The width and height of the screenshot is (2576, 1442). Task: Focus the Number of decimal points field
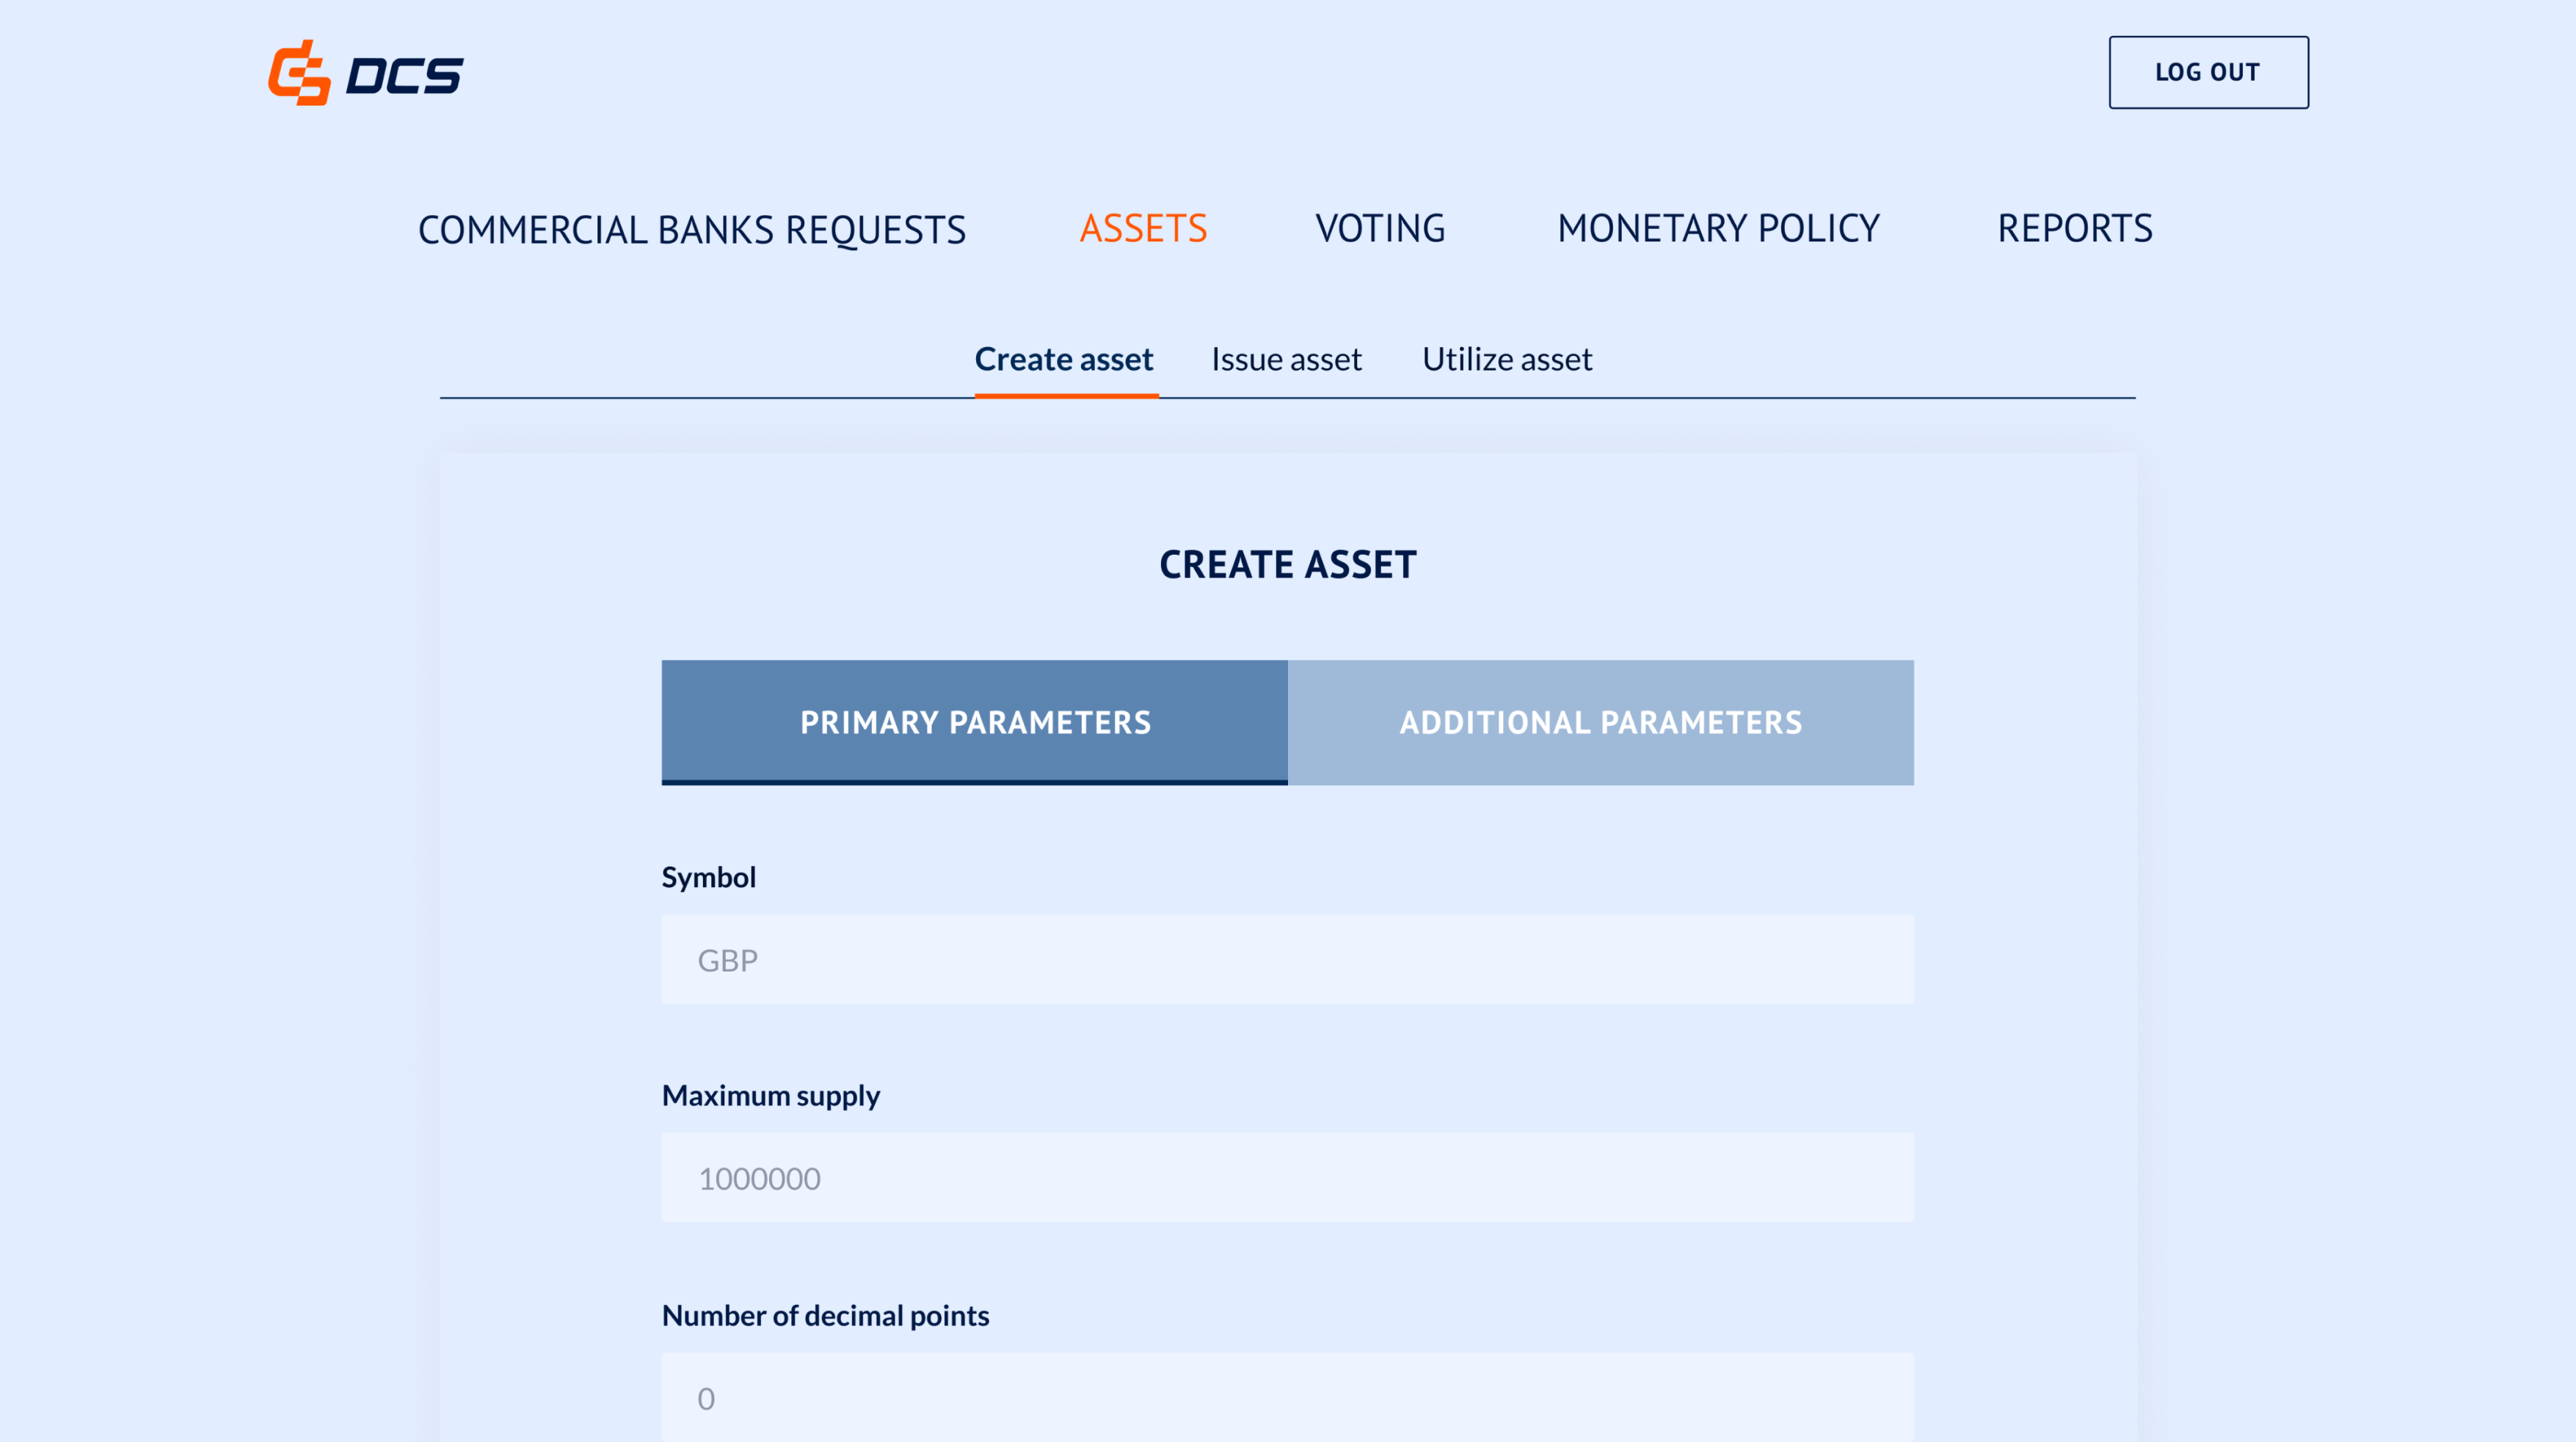pyautogui.click(x=1287, y=1397)
